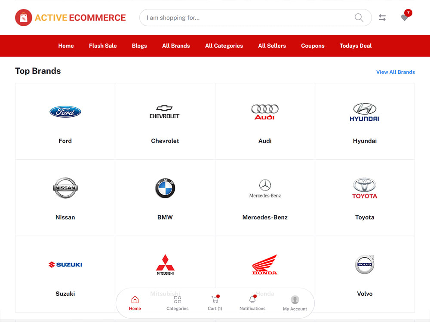Select the Suzuki brand name

coord(65,294)
